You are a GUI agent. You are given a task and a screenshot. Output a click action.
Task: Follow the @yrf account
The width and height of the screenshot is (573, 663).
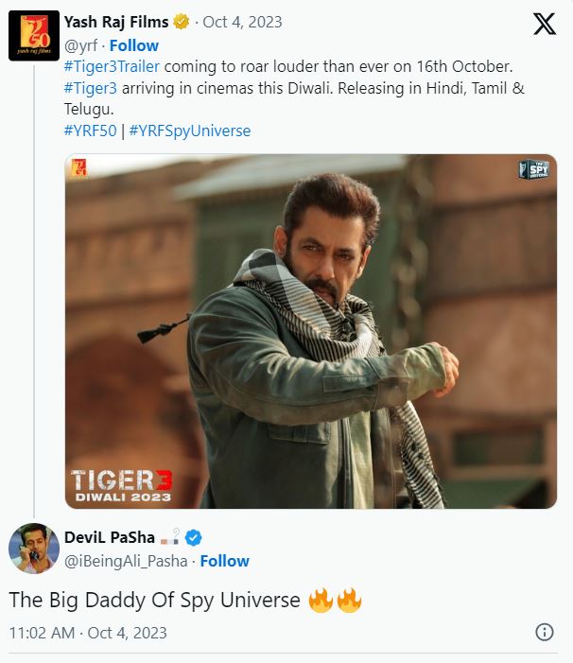[x=134, y=45]
